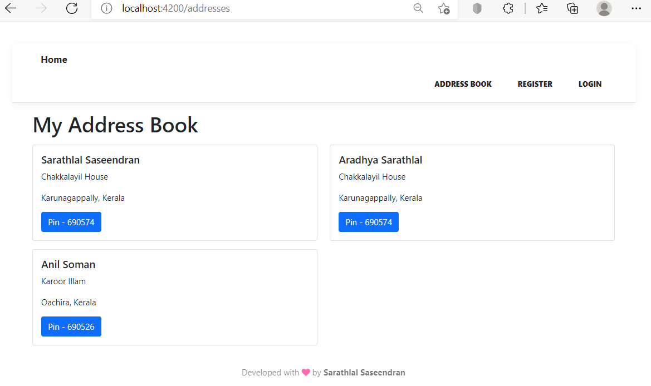Open the Home navbar link
This screenshot has height=386, width=651.
54,60
